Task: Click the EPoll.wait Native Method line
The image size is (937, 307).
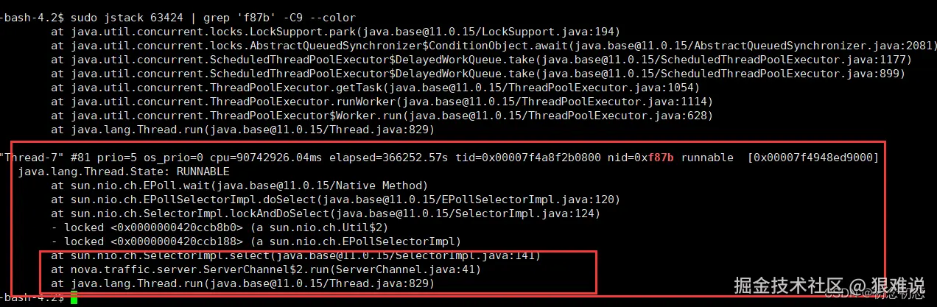Action: click(239, 186)
